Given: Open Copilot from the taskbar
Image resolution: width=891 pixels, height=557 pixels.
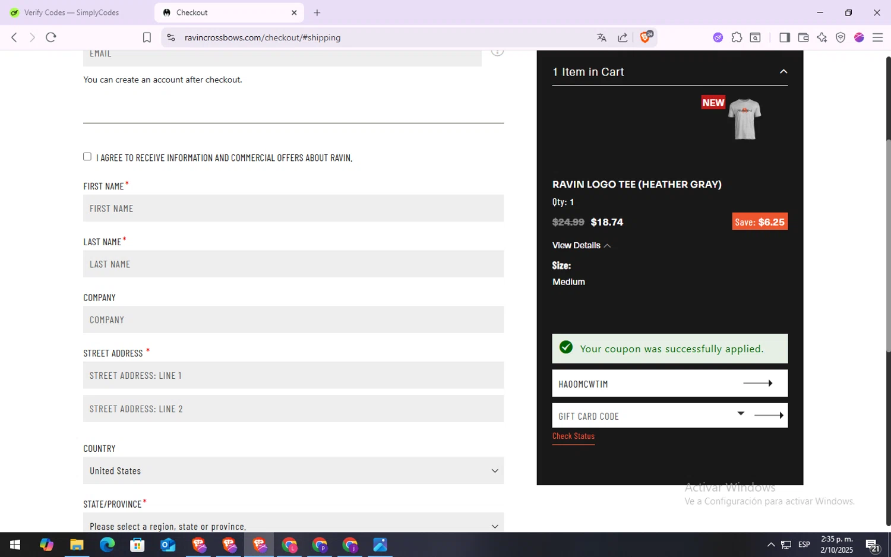Looking at the screenshot, I should [46, 545].
